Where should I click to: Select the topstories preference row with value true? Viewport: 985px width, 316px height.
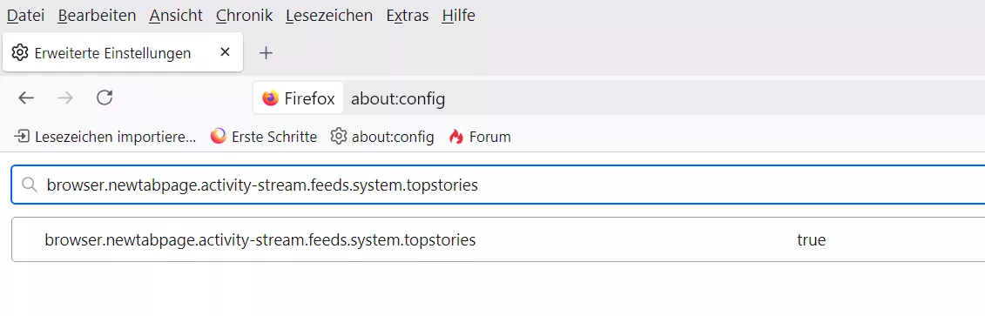[498, 239]
